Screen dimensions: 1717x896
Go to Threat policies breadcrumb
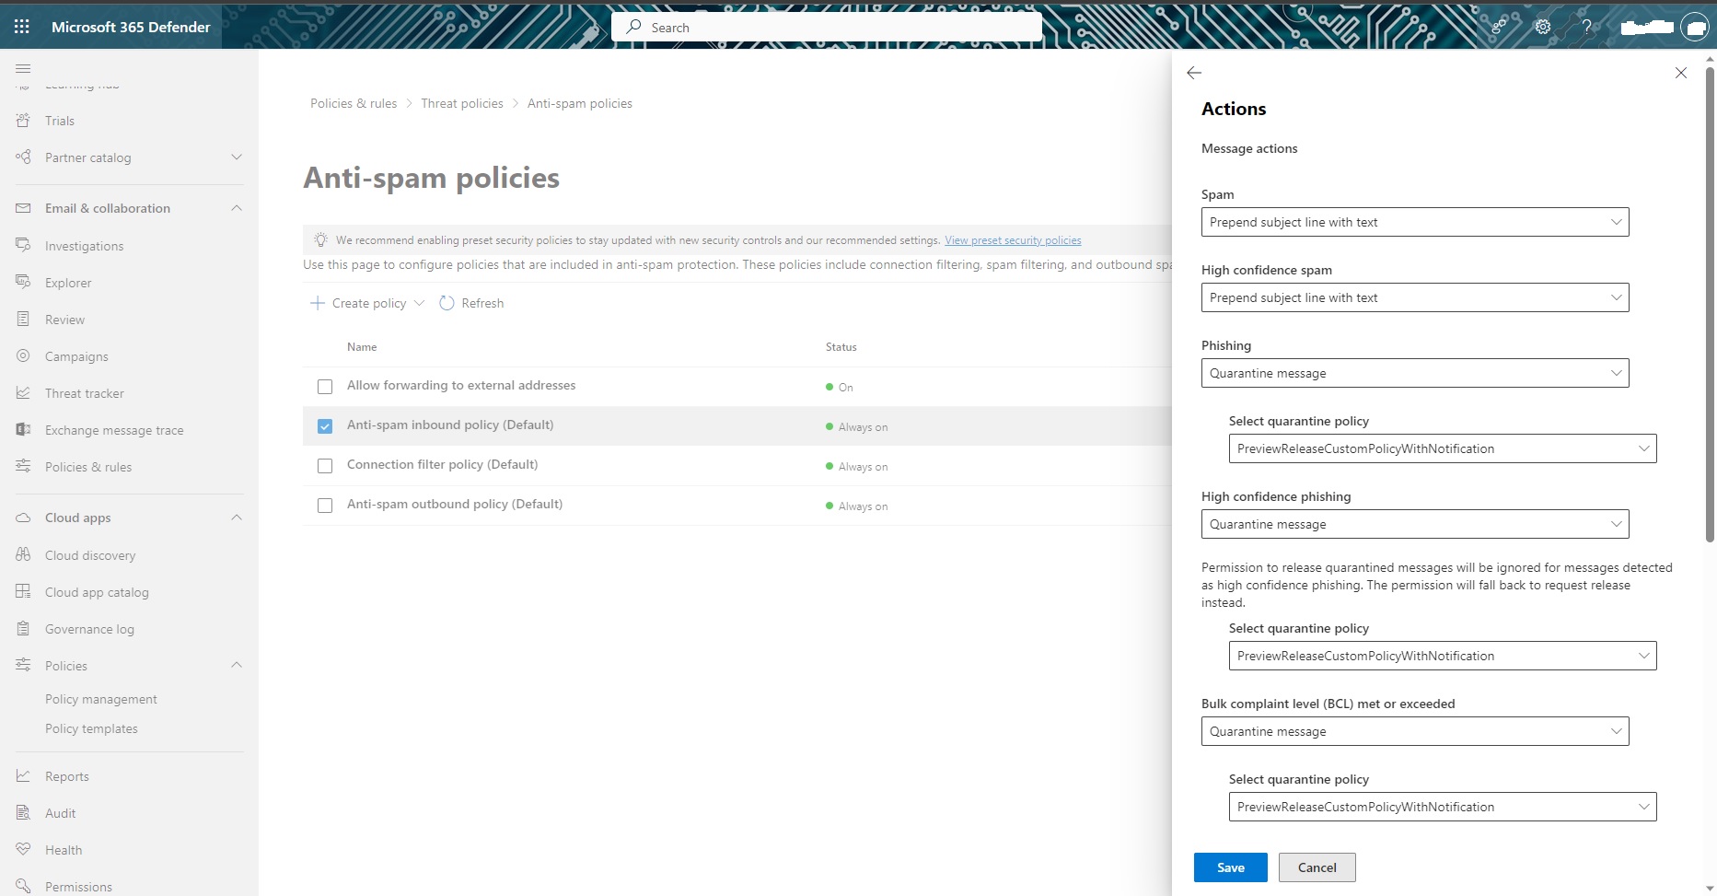pos(462,103)
